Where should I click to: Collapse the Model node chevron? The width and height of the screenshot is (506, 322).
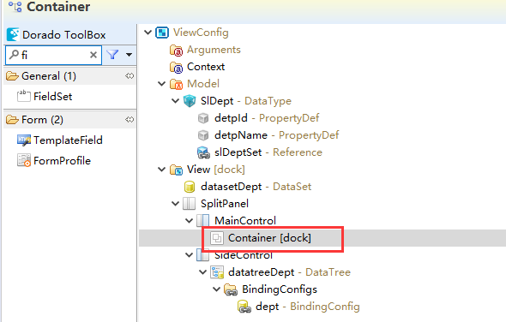point(162,84)
